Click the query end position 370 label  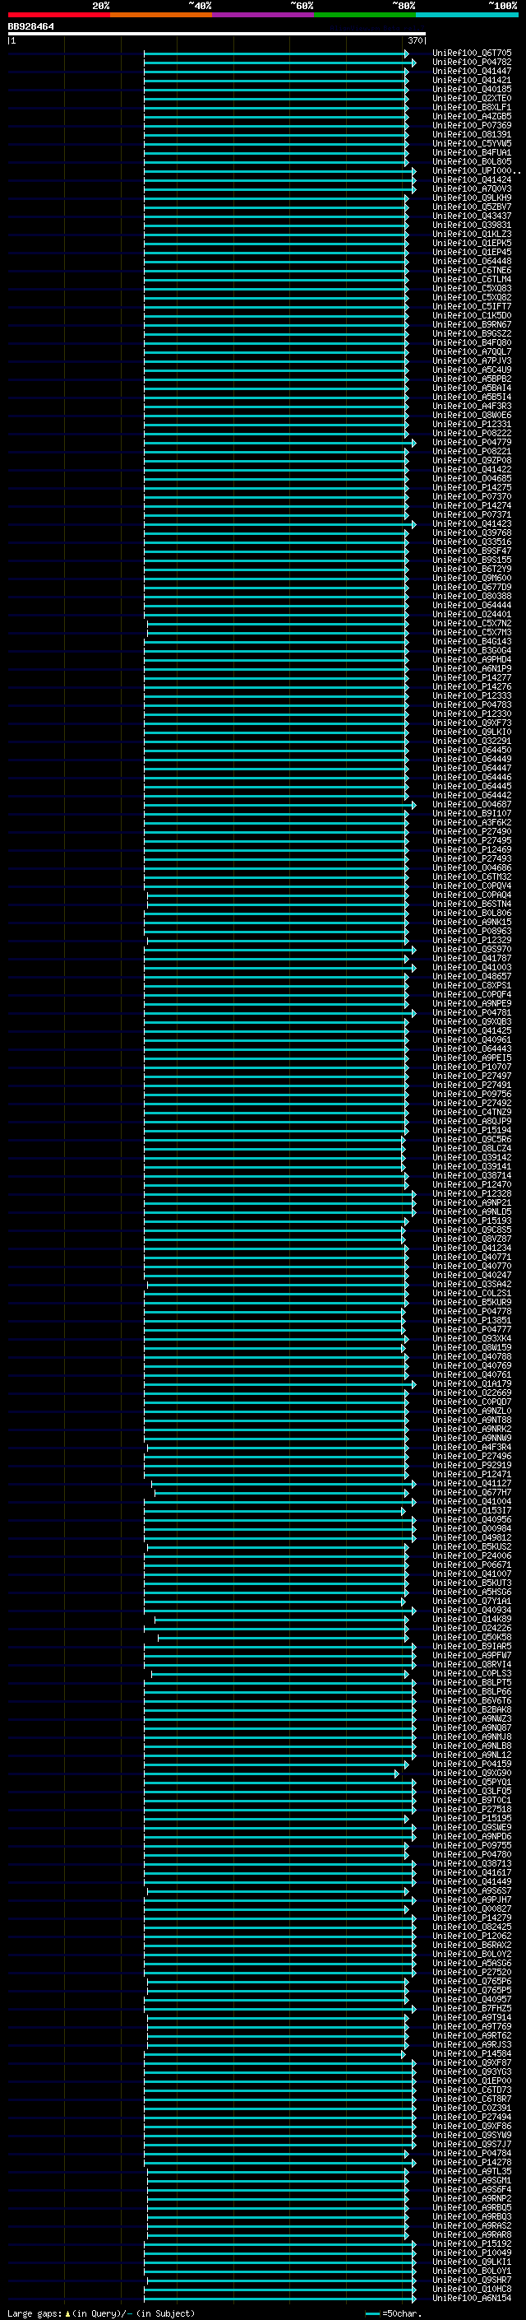(414, 40)
